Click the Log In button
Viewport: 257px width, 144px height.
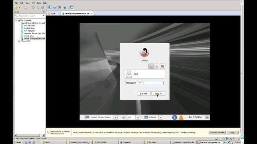[158, 94]
